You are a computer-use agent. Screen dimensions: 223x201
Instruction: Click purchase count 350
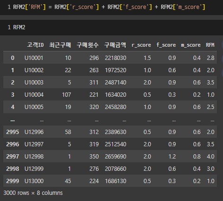tap(94, 157)
